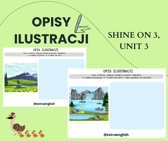Click the second duckling in the row

[28, 134]
